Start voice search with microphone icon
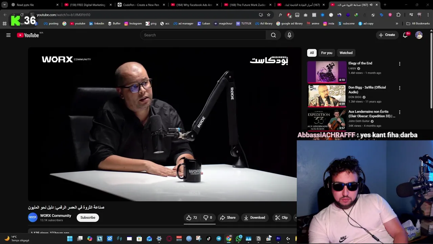Viewport: 433px width, 244px height. pos(289,35)
